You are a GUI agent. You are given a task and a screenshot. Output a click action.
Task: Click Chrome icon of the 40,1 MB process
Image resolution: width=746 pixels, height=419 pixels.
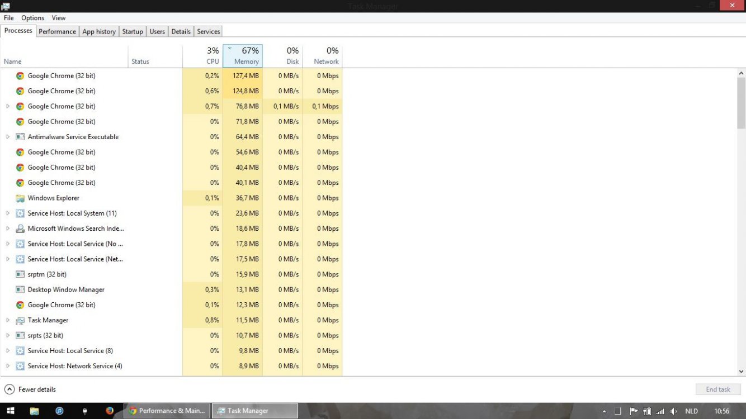pos(20,183)
